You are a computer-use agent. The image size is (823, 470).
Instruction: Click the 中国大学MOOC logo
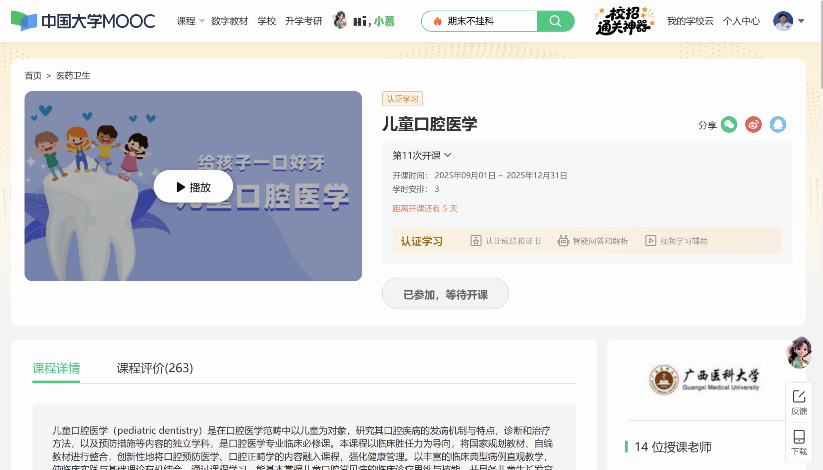pyautogui.click(x=83, y=21)
